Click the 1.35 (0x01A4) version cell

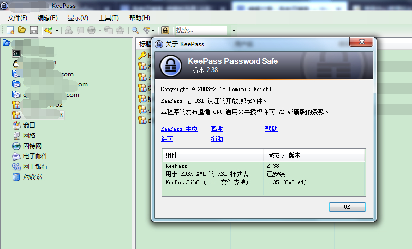click(286, 182)
